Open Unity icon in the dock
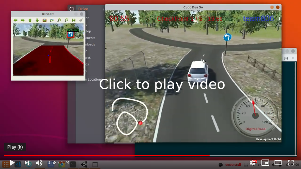 tap(84, 164)
